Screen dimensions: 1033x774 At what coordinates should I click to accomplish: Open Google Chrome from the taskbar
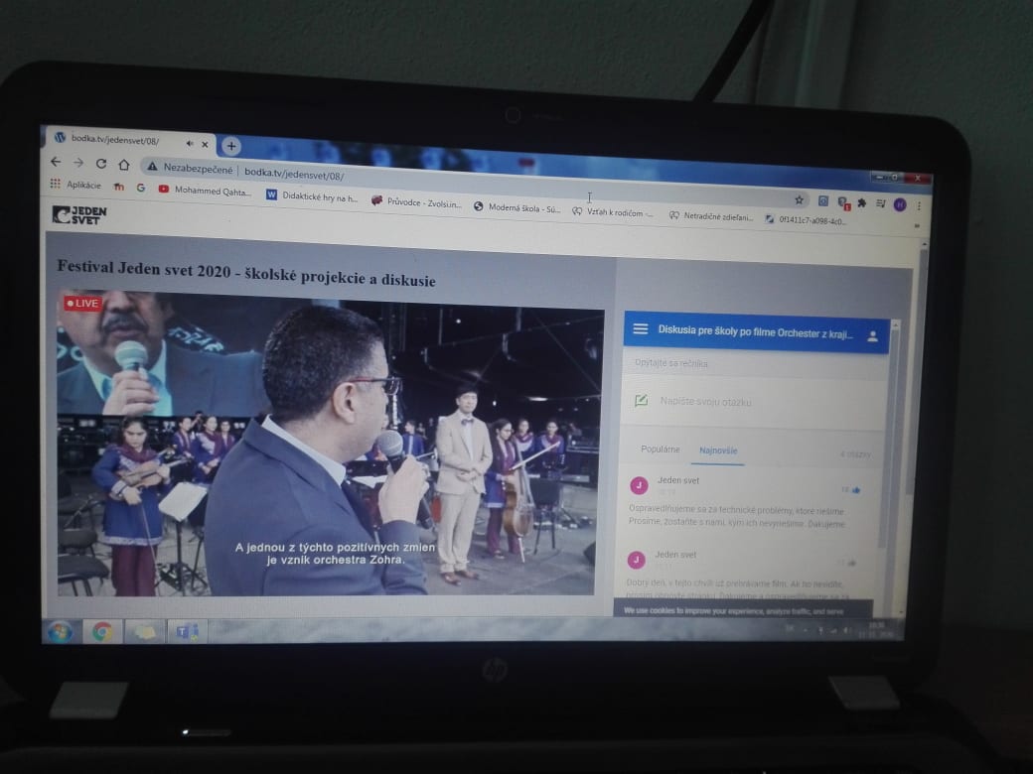102,632
